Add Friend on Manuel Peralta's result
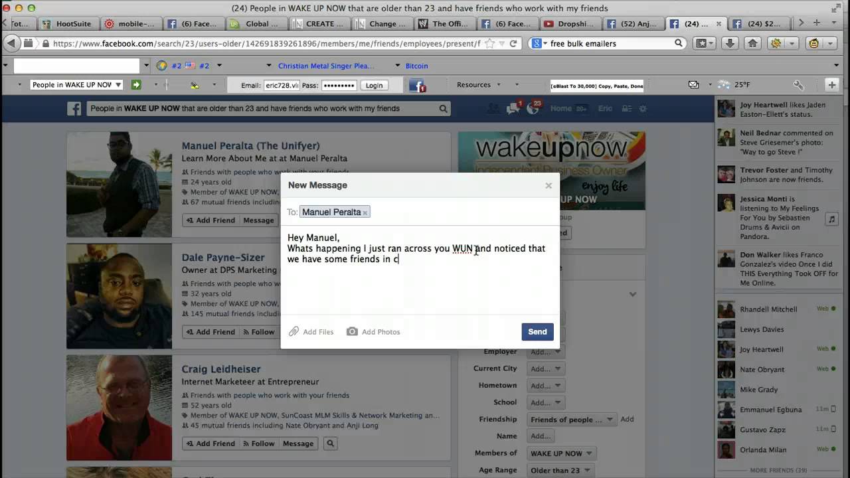Image resolution: width=850 pixels, height=478 pixels. (x=210, y=220)
